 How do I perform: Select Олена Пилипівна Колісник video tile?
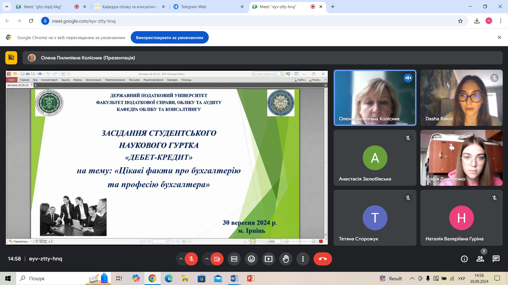(x=375, y=98)
